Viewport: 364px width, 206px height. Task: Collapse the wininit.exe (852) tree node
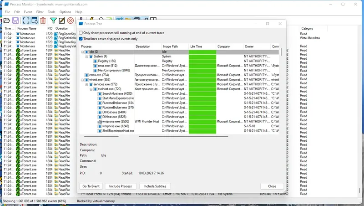click(82, 80)
